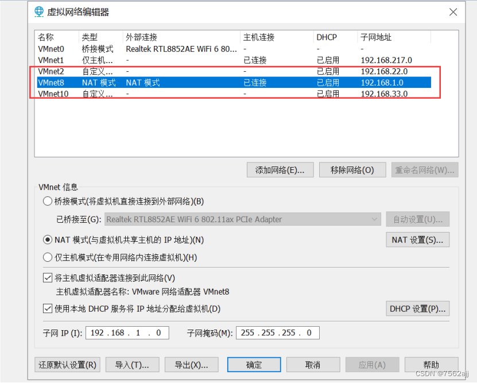Screen dimensions: 477x383
Task: Click the Realtek RTL8852AE WiFi 6 cell in VMnet0 row
Action: (x=181, y=49)
